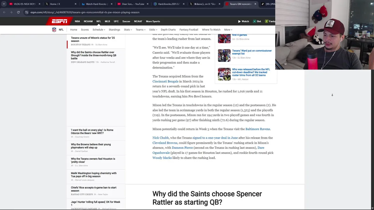Open Browns young playmakers sidebar story

coord(91,146)
